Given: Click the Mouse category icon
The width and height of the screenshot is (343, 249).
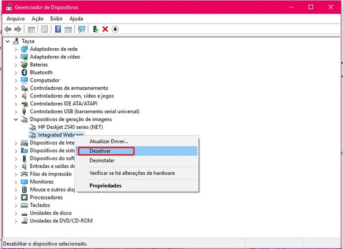Looking at the screenshot, I should pos(24,190).
